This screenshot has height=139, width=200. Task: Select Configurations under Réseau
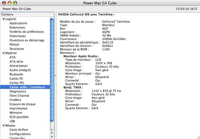tap(20, 134)
